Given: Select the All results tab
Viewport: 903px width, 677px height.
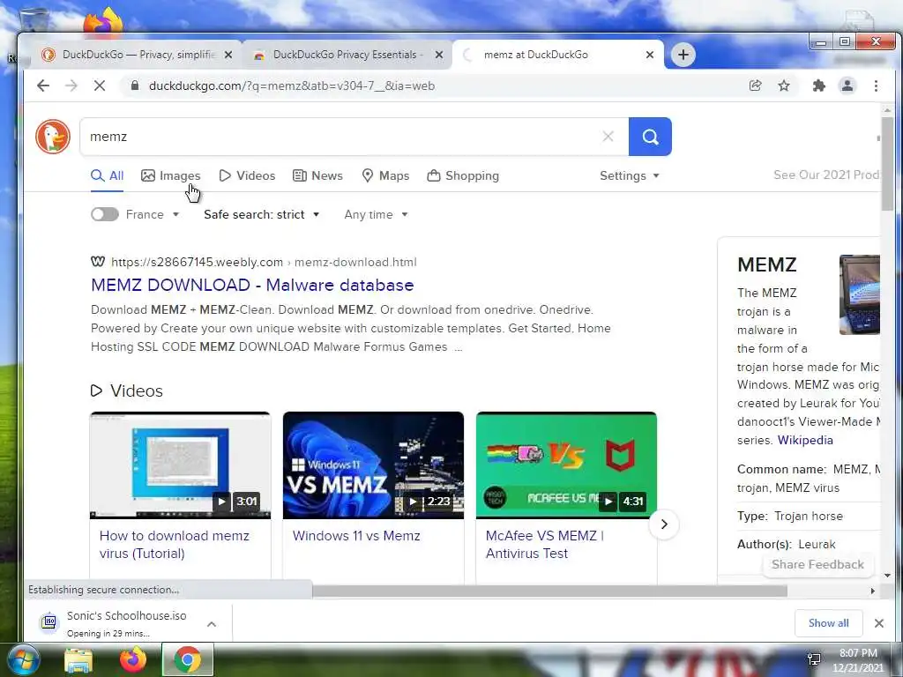Looking at the screenshot, I should (107, 175).
